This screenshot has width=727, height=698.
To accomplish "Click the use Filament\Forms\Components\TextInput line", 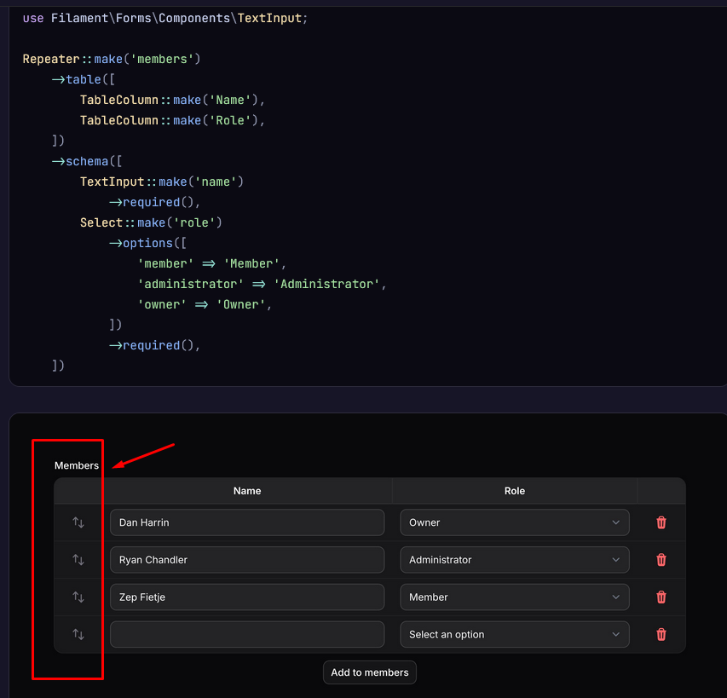I will point(165,19).
